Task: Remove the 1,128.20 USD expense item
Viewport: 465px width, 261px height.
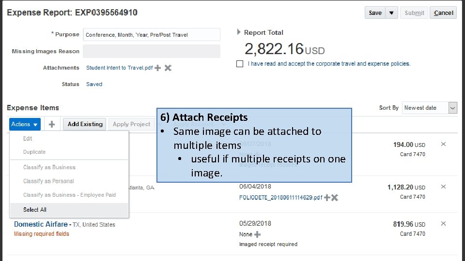Action: (x=443, y=187)
